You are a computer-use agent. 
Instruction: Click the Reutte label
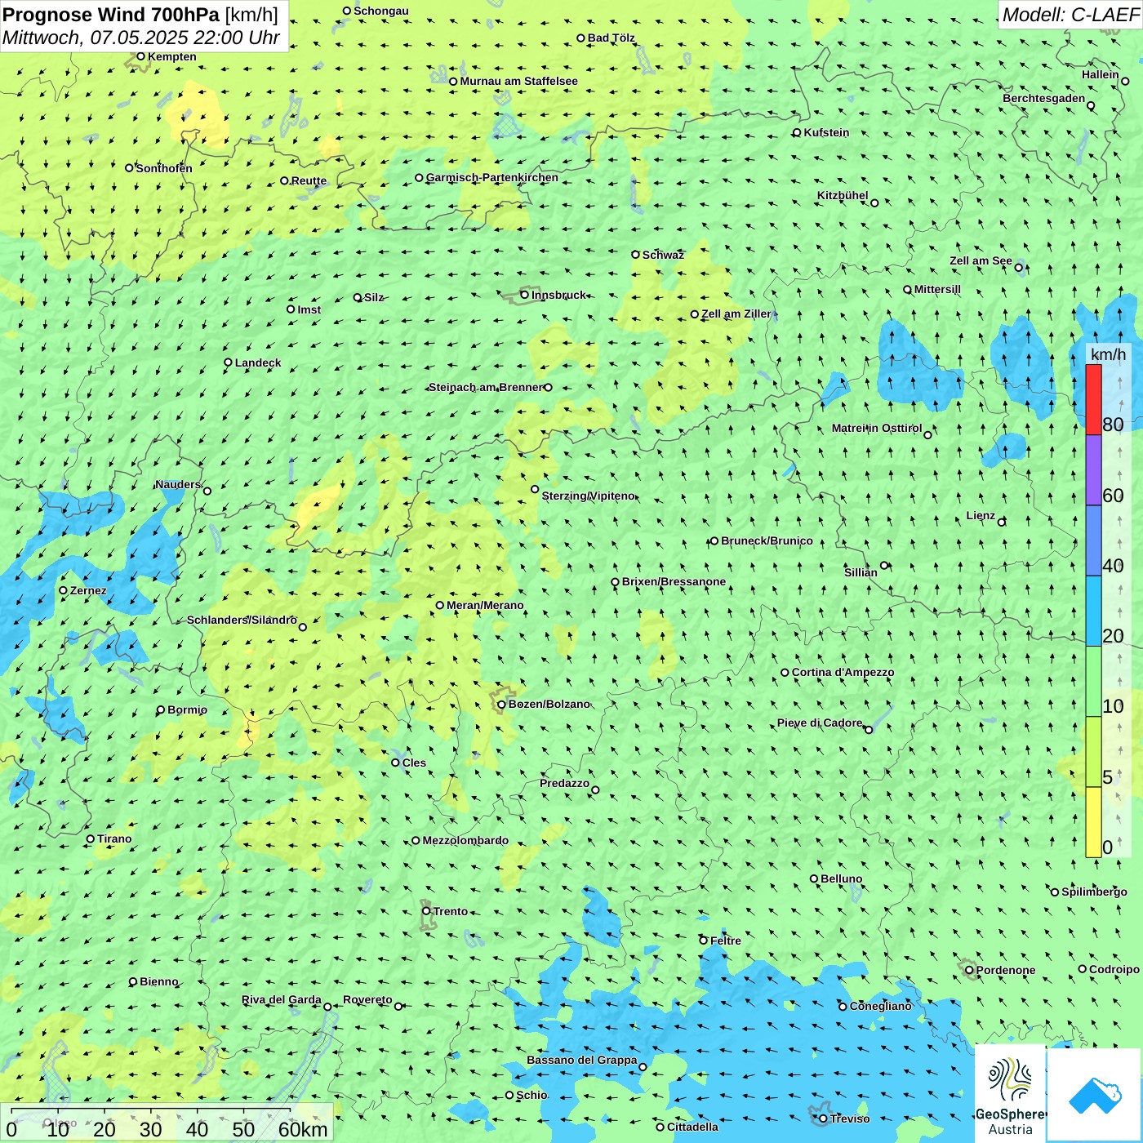point(309,180)
